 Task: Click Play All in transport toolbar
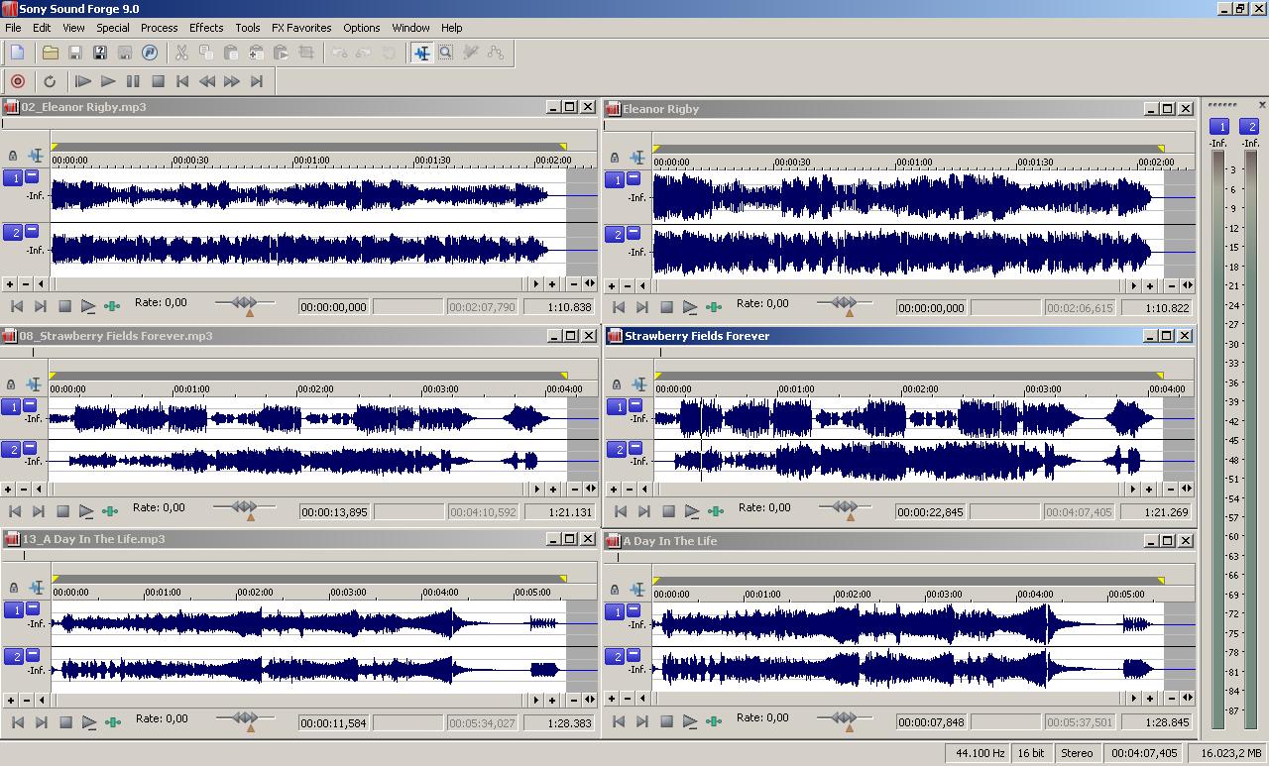83,81
